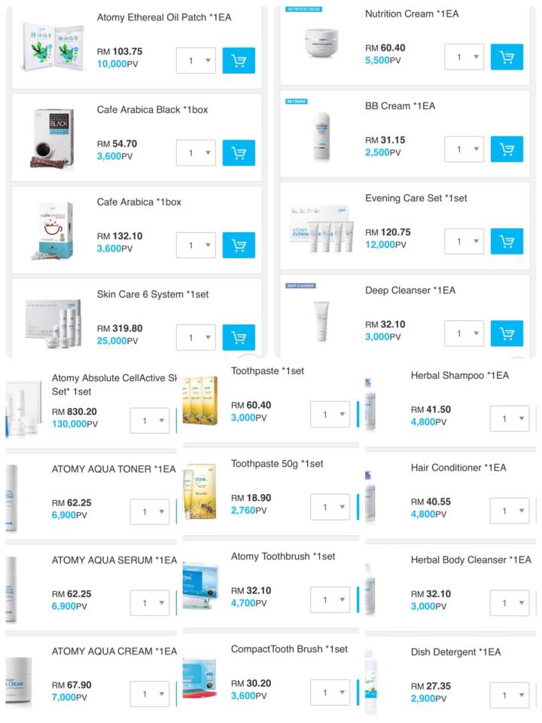The image size is (542, 723).
Task: Open quantity dropdown for BB Cream
Action: (464, 149)
